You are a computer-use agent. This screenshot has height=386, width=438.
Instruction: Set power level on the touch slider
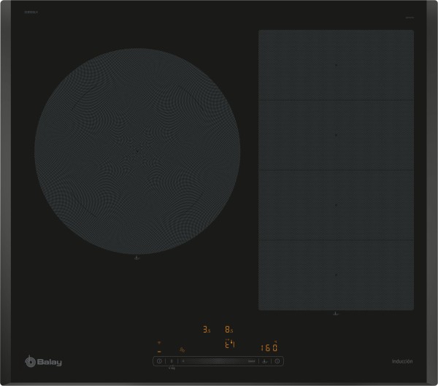(215, 360)
